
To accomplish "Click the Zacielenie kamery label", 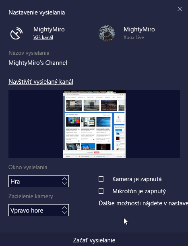I will point(31,196).
